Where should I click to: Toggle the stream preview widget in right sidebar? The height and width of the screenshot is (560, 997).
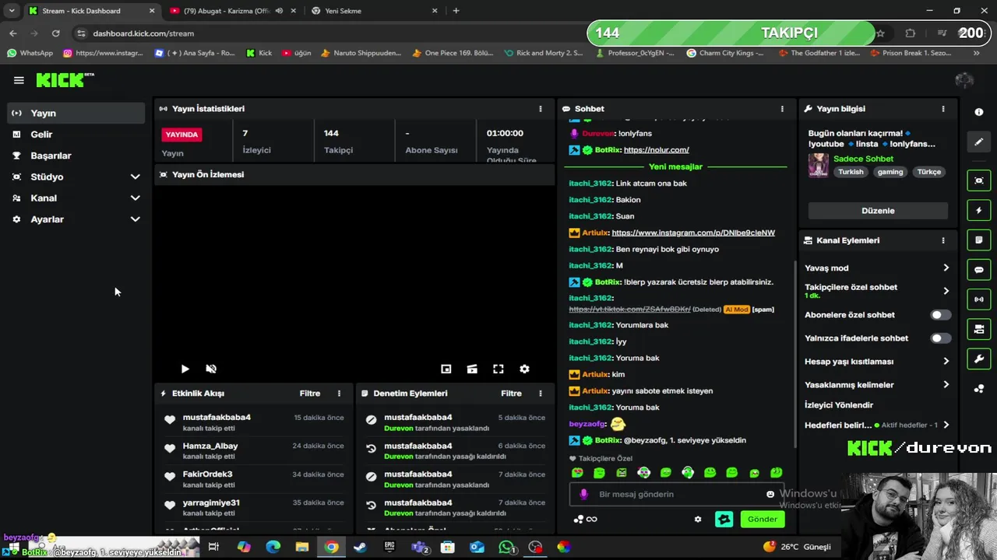pos(979,180)
